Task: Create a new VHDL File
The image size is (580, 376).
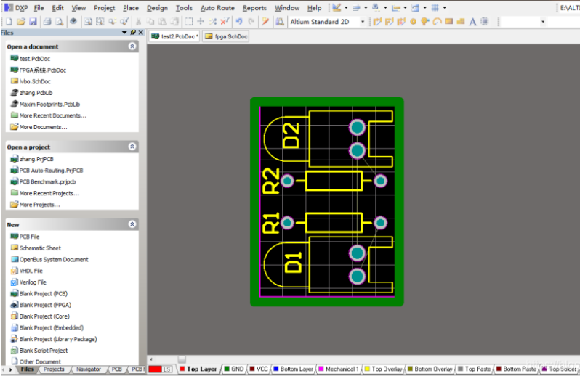Action: pyautogui.click(x=31, y=271)
